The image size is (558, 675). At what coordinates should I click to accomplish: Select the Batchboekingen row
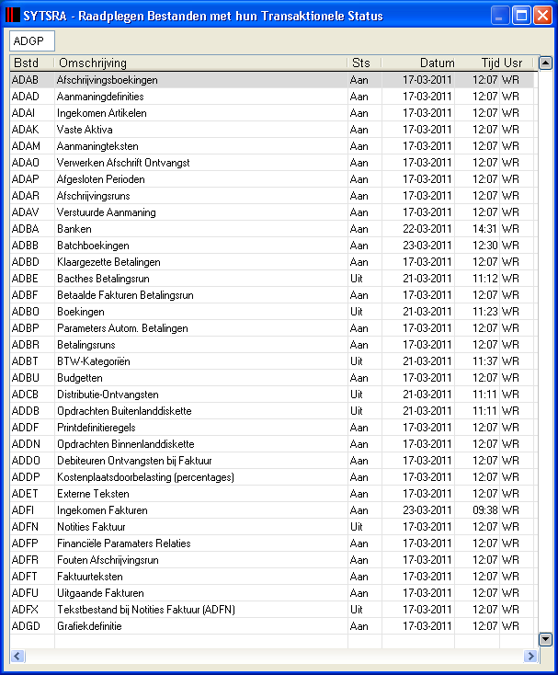coord(272,246)
